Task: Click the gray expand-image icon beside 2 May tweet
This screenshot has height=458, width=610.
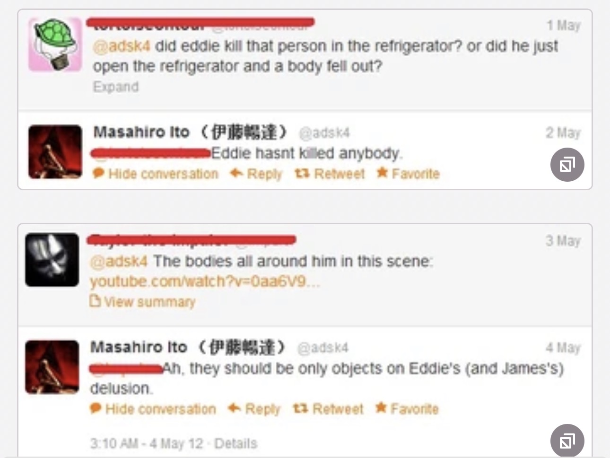Action: (x=567, y=165)
